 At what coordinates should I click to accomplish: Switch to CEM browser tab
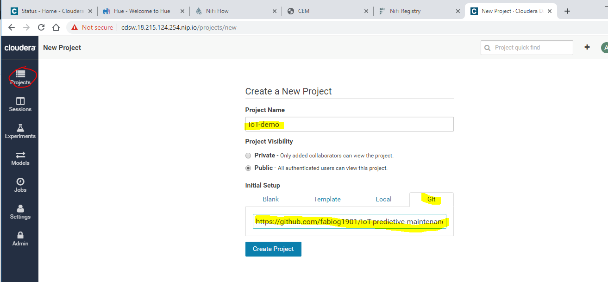pos(326,11)
